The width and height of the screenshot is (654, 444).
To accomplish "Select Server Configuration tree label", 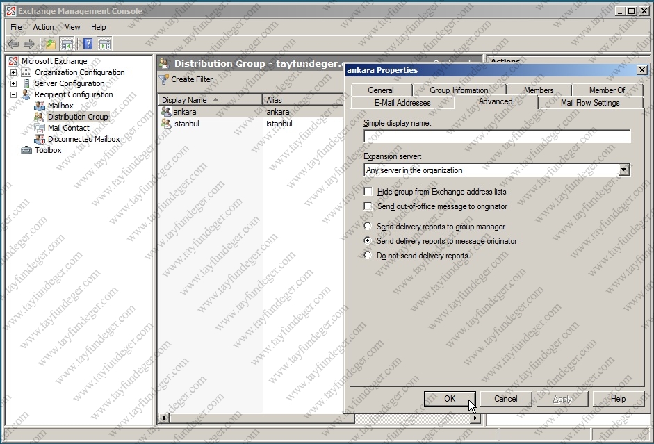I will (70, 83).
